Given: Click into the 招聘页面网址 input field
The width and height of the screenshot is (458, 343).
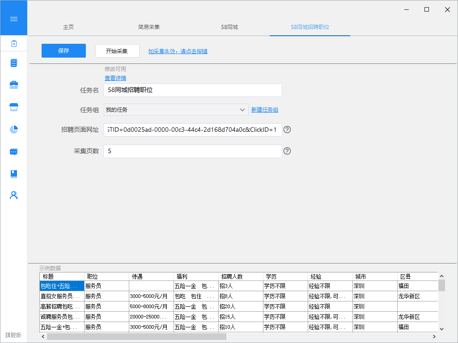Looking at the screenshot, I should click(192, 130).
